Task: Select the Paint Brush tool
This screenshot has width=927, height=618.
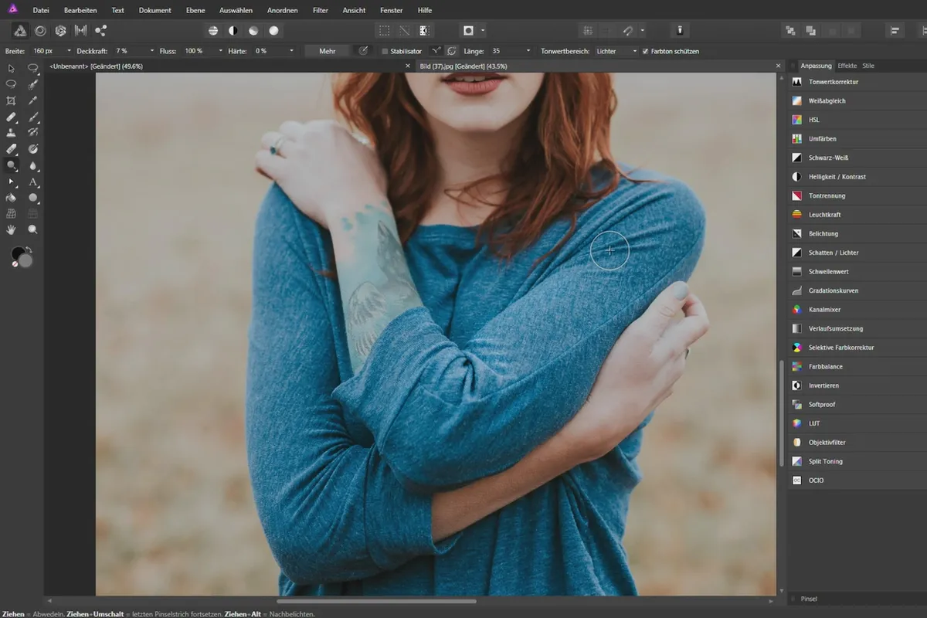Action: (33, 117)
